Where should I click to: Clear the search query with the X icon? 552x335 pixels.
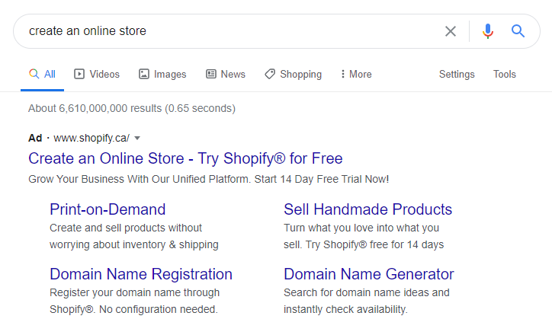tap(451, 31)
